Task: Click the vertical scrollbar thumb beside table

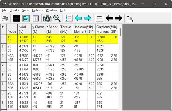Action: coord(120,32)
